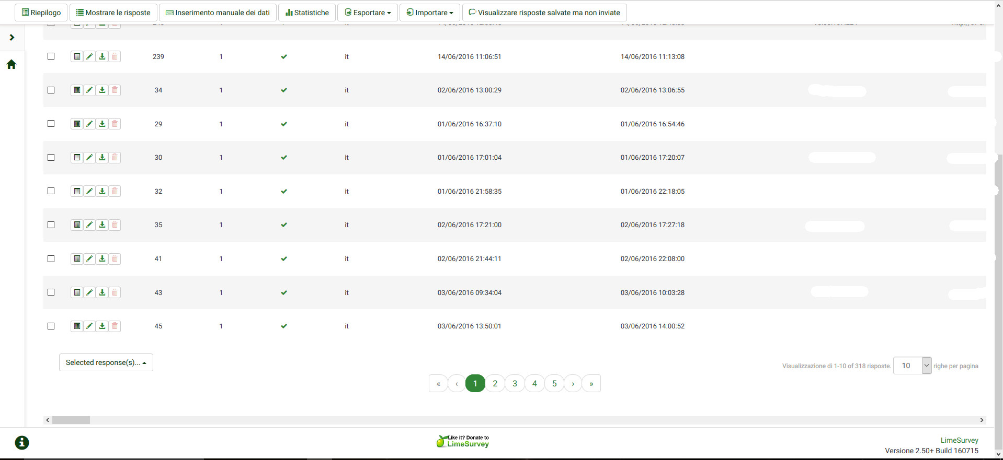
Task: Click the home icon in the sidebar
Action: (x=12, y=65)
